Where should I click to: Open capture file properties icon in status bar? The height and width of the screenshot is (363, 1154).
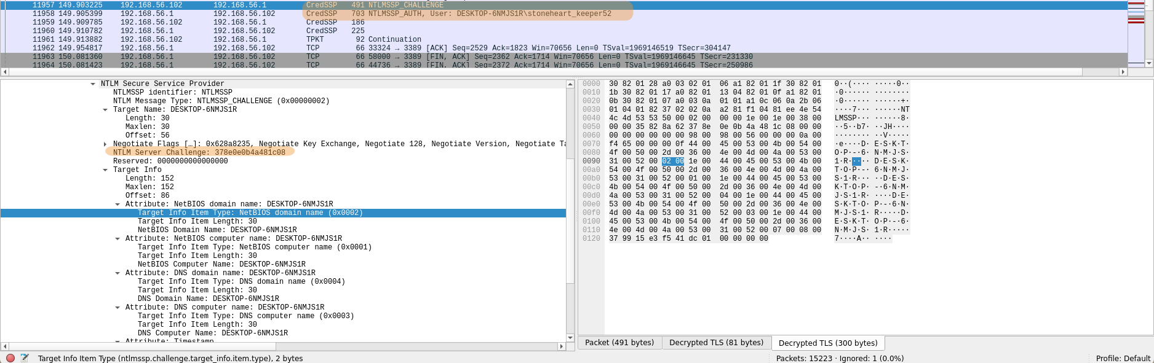[x=25, y=358]
